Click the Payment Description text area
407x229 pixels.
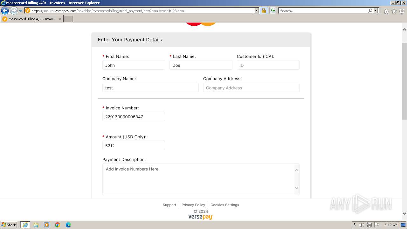click(201, 179)
